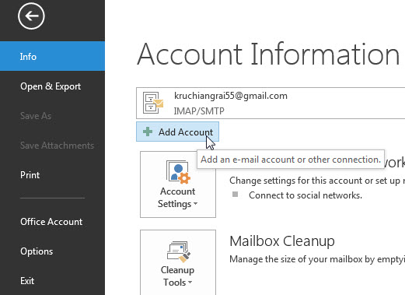Expand the Account Settings dropdown button
This screenshot has width=405, height=295.
178,184
